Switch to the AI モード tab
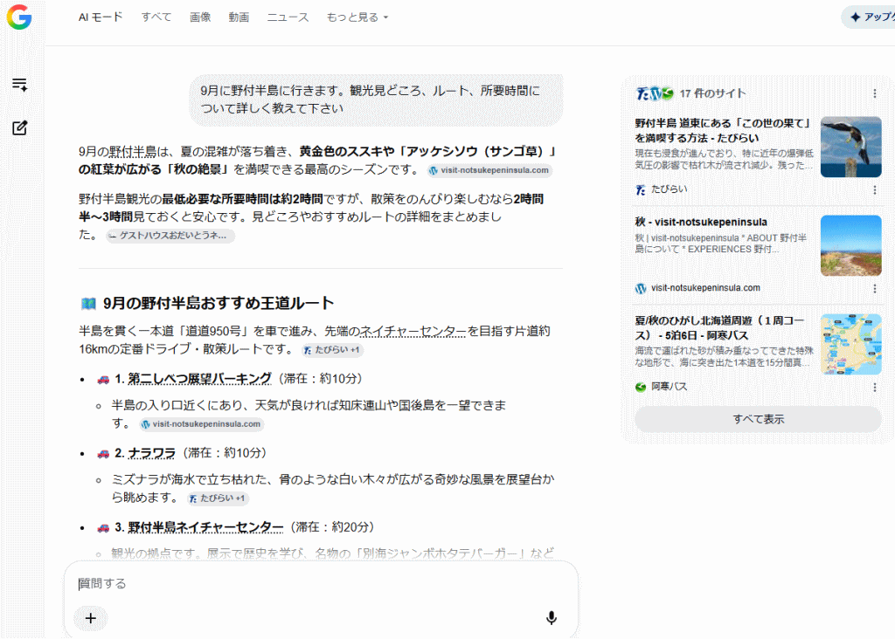The image size is (895, 639). (101, 17)
